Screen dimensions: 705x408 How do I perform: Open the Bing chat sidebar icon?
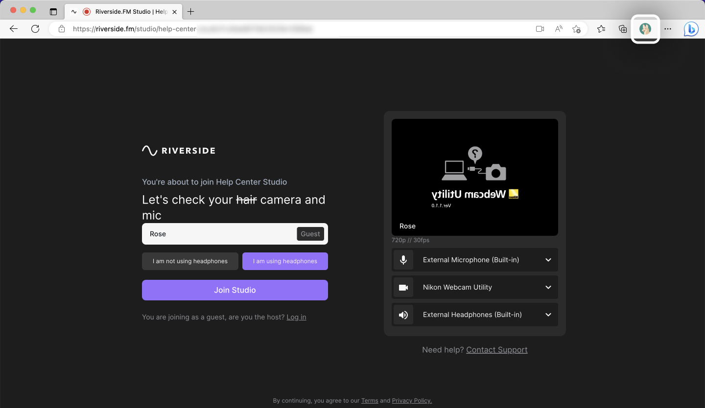691,29
